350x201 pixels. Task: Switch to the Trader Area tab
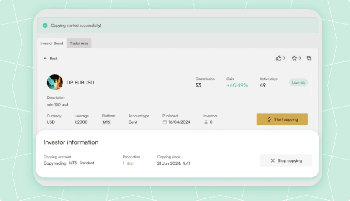[x=79, y=43]
